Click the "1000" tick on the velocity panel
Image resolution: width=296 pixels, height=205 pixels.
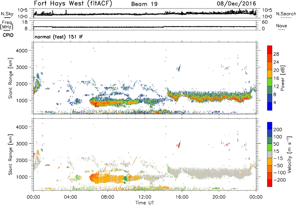click(x=21, y=177)
